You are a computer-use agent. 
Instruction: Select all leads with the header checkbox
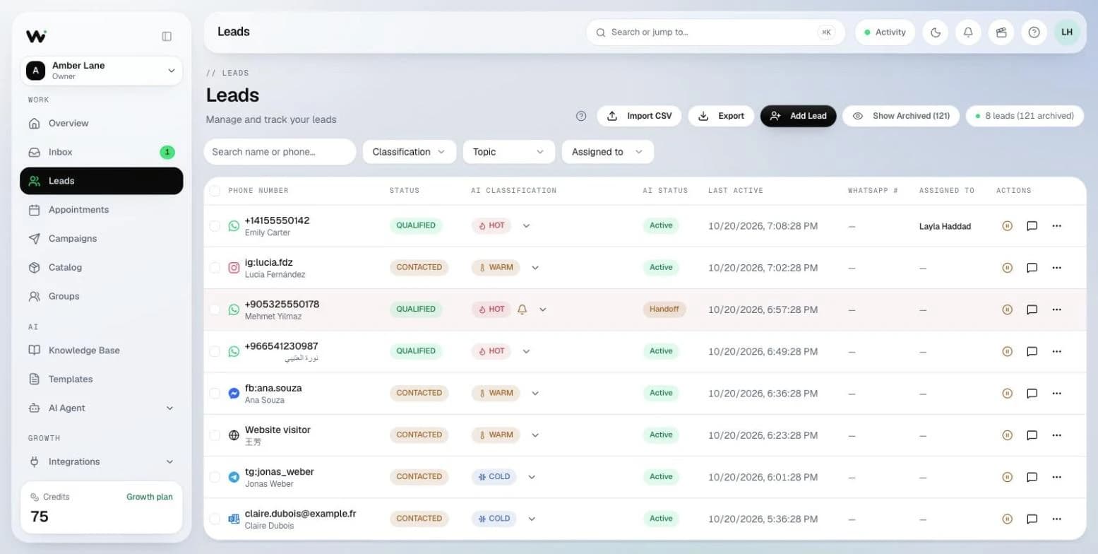click(215, 191)
